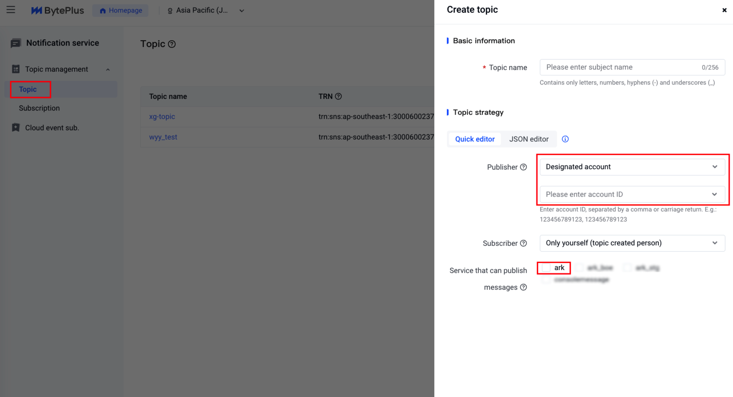733x397 pixels.
Task: Open the Subscription menu item
Action: click(x=39, y=108)
